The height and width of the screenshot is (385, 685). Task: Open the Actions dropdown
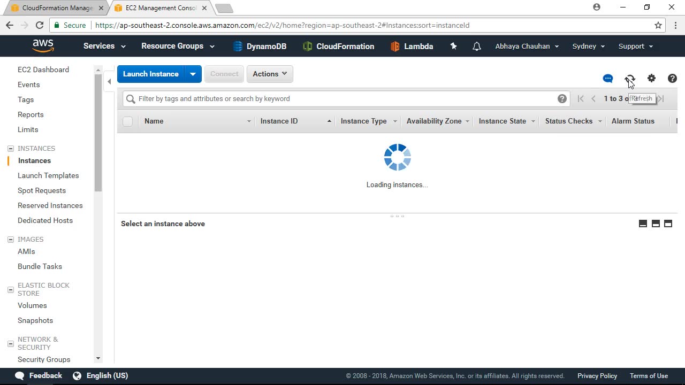click(x=270, y=74)
